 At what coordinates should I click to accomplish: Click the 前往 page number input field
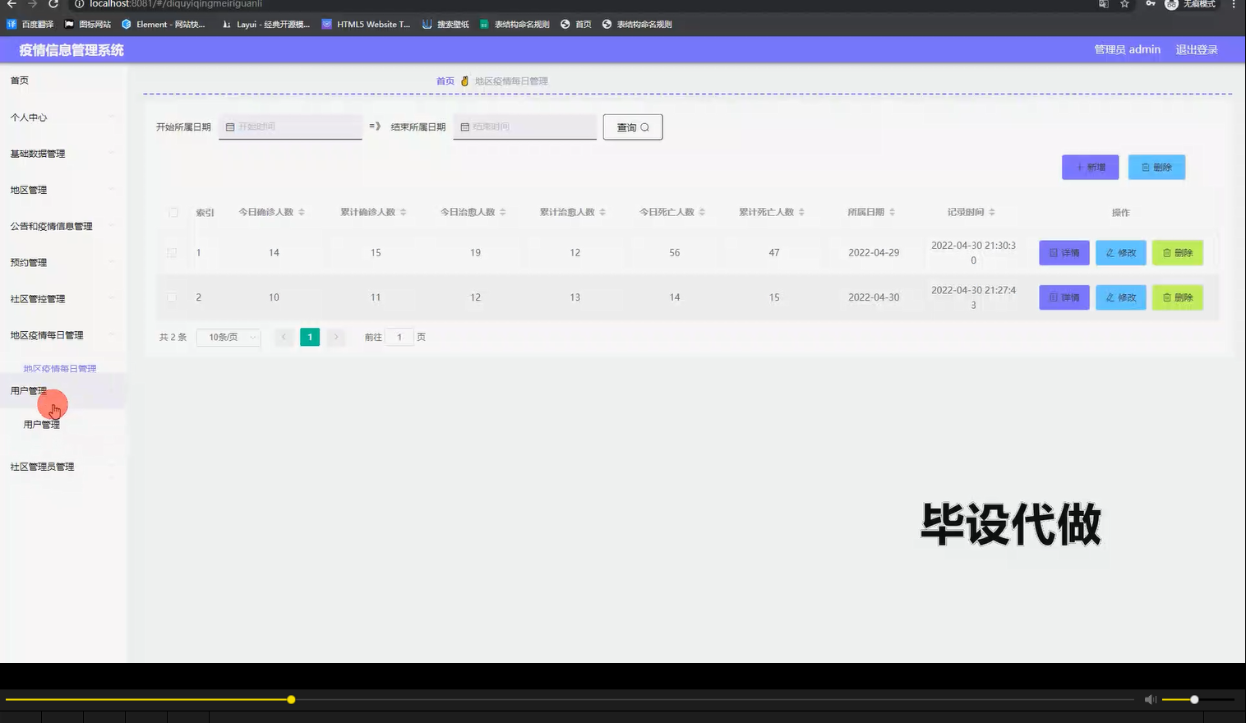[x=399, y=337]
